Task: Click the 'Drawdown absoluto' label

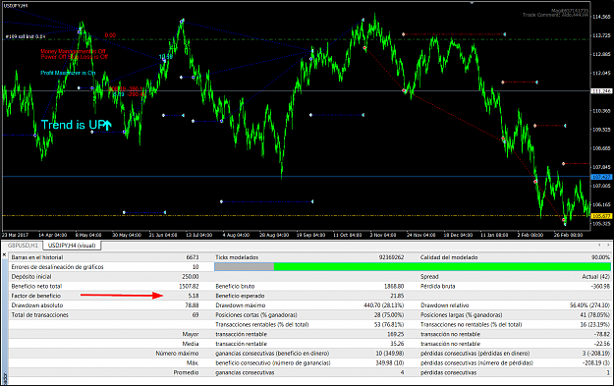Action: [36, 305]
